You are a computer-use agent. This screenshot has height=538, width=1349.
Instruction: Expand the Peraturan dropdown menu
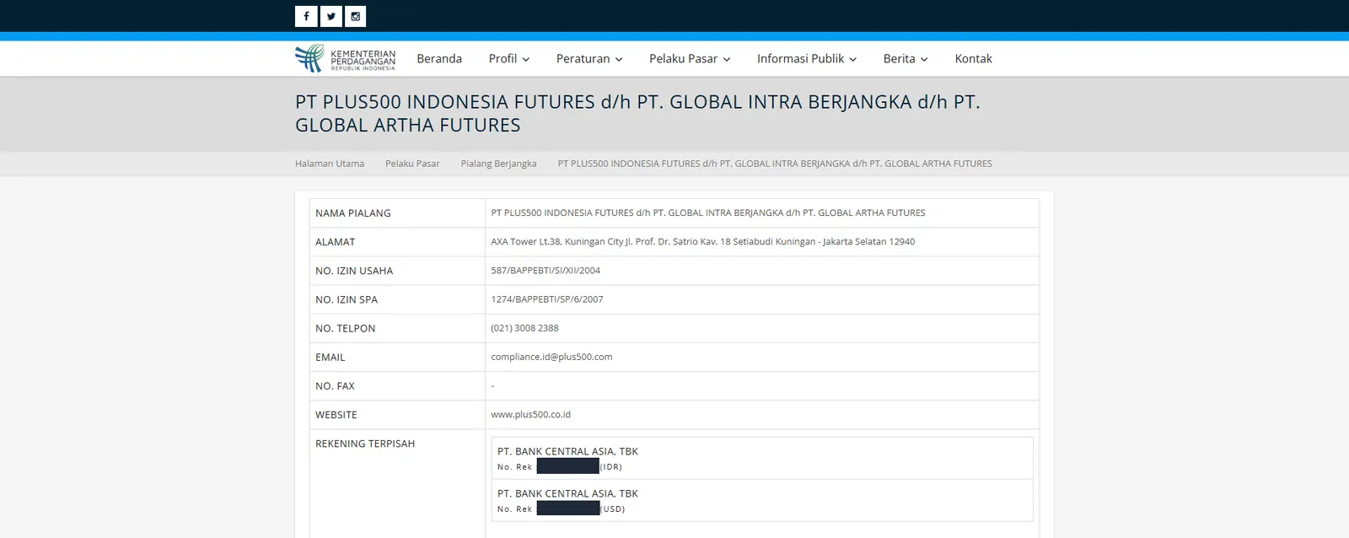tap(589, 59)
